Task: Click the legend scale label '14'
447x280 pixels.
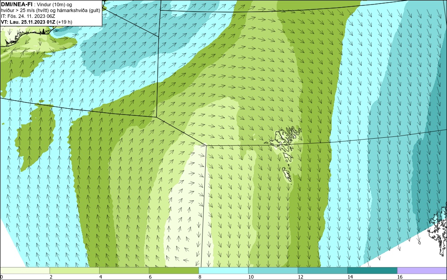Action: pyautogui.click(x=350, y=277)
